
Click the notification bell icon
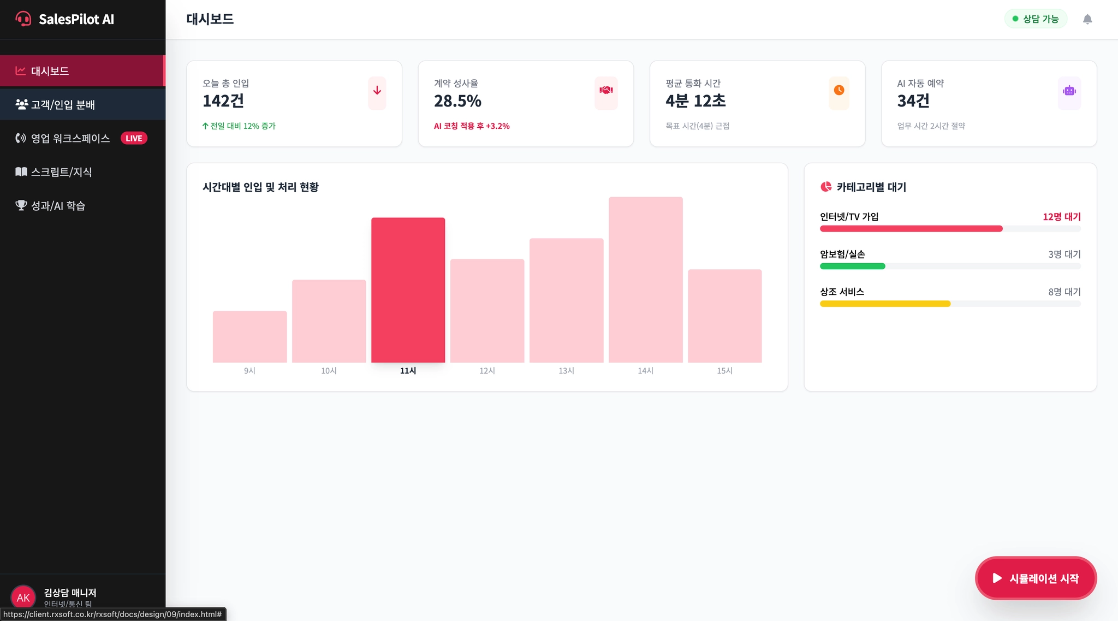[x=1087, y=20]
